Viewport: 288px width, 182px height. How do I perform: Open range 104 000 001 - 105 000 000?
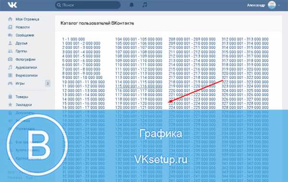coord(139,39)
